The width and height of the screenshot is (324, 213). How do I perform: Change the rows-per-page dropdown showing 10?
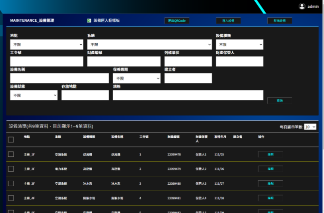pyautogui.click(x=310, y=127)
